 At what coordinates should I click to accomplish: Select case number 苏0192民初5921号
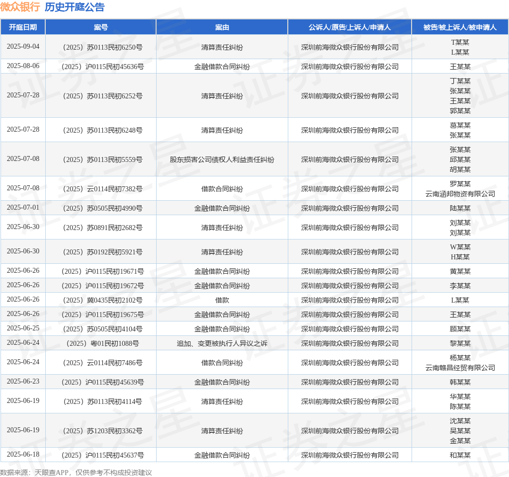click(x=102, y=252)
